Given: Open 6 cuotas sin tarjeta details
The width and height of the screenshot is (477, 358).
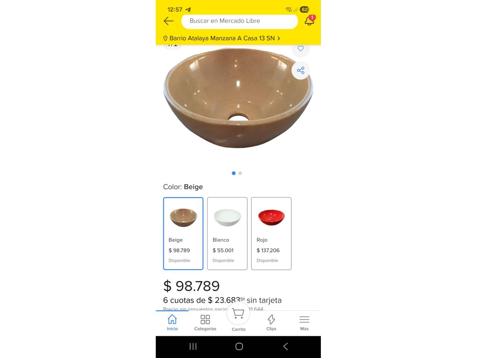Looking at the screenshot, I should (x=222, y=300).
